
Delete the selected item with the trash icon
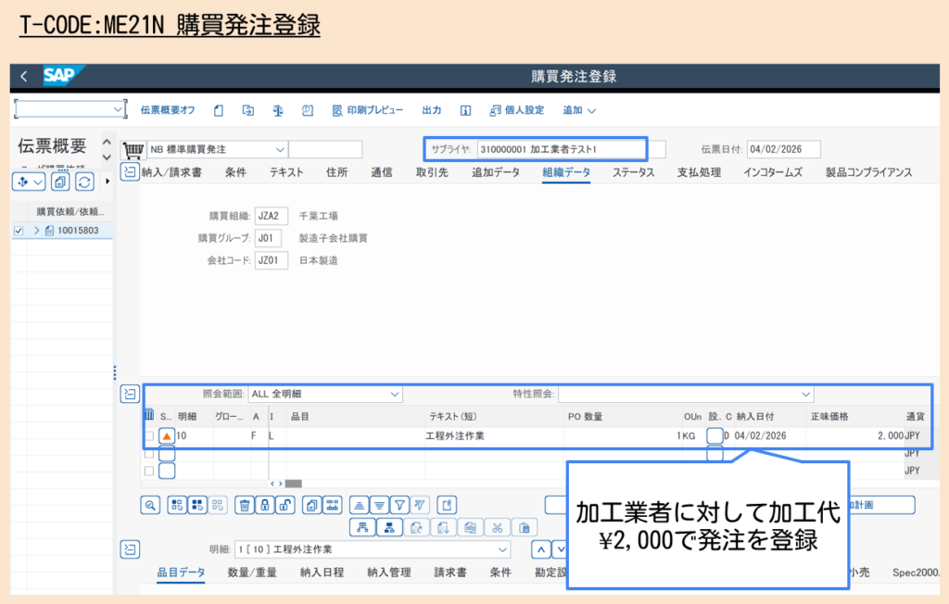(243, 504)
